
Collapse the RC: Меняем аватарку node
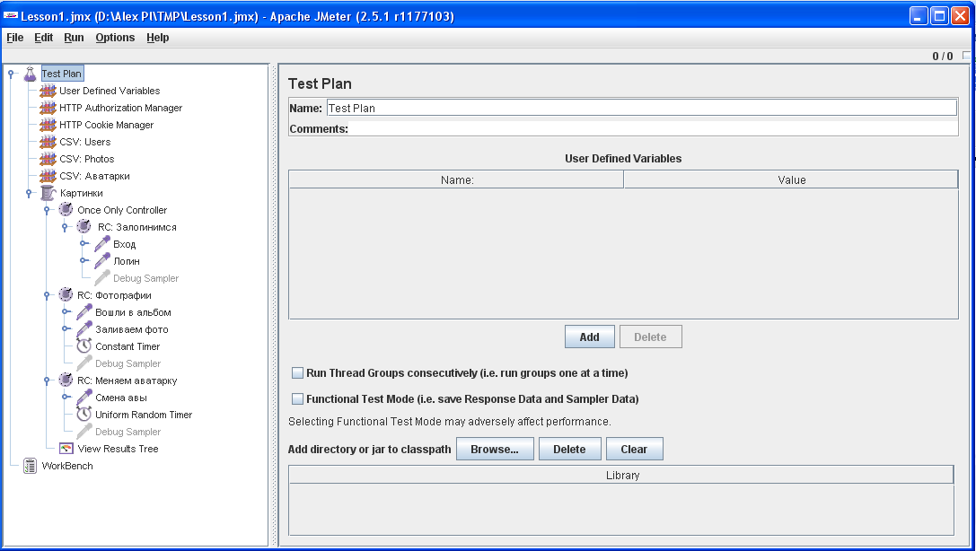tap(47, 380)
